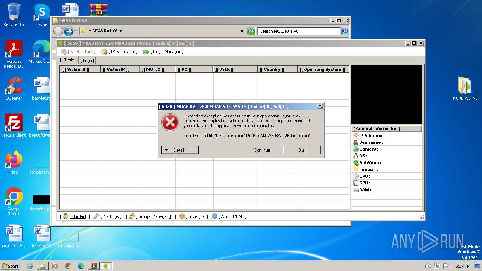The image size is (482, 271).
Task: Launch Google Chrome from the desktop
Action: click(x=14, y=202)
